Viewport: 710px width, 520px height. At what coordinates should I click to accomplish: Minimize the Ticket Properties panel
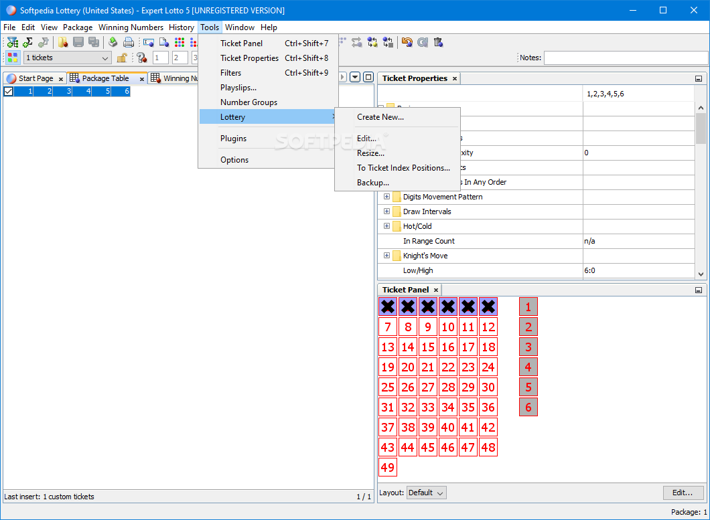[699, 79]
